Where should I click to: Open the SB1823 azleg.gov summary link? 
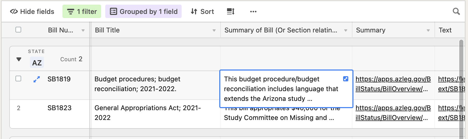(x=393, y=113)
